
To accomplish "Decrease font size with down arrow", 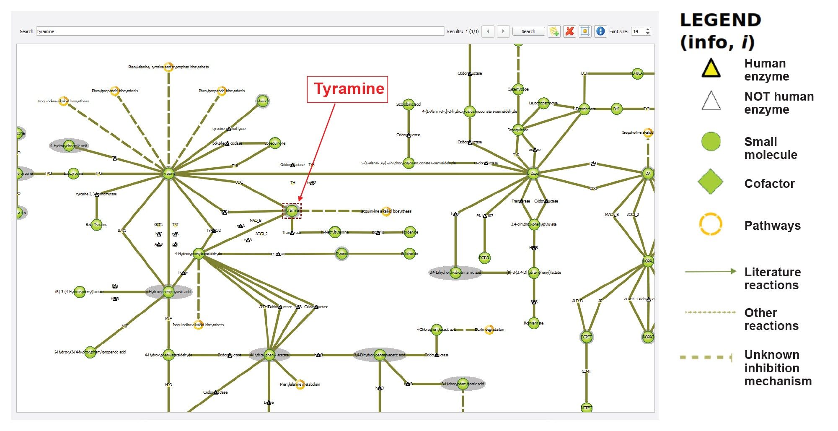I will [x=648, y=34].
